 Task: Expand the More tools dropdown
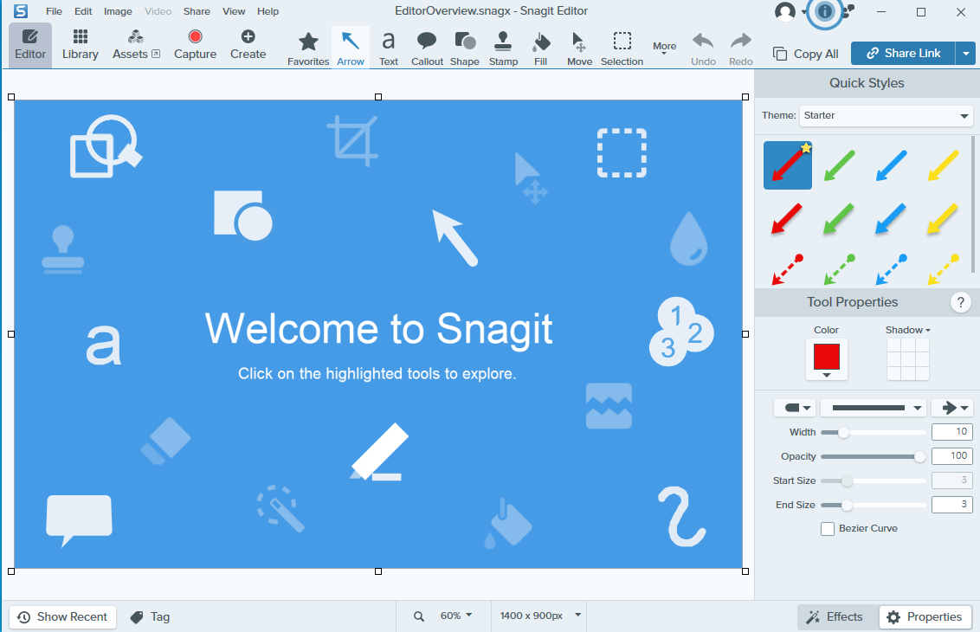664,48
